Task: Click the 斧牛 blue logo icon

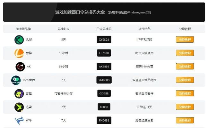Action: click(x=19, y=121)
